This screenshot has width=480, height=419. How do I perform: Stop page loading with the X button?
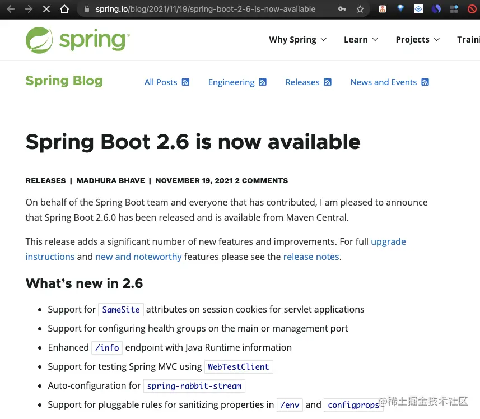click(x=46, y=9)
